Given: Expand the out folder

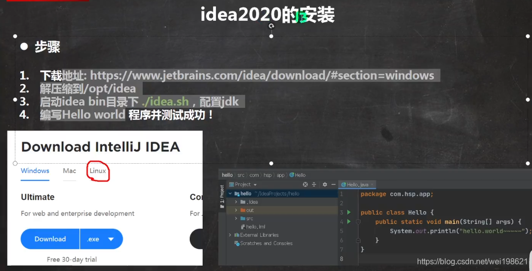Looking at the screenshot, I should 236,210.
